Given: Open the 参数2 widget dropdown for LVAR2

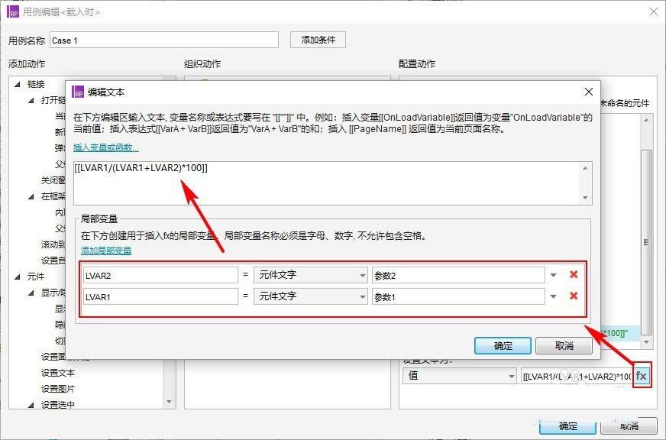Looking at the screenshot, I should point(551,274).
